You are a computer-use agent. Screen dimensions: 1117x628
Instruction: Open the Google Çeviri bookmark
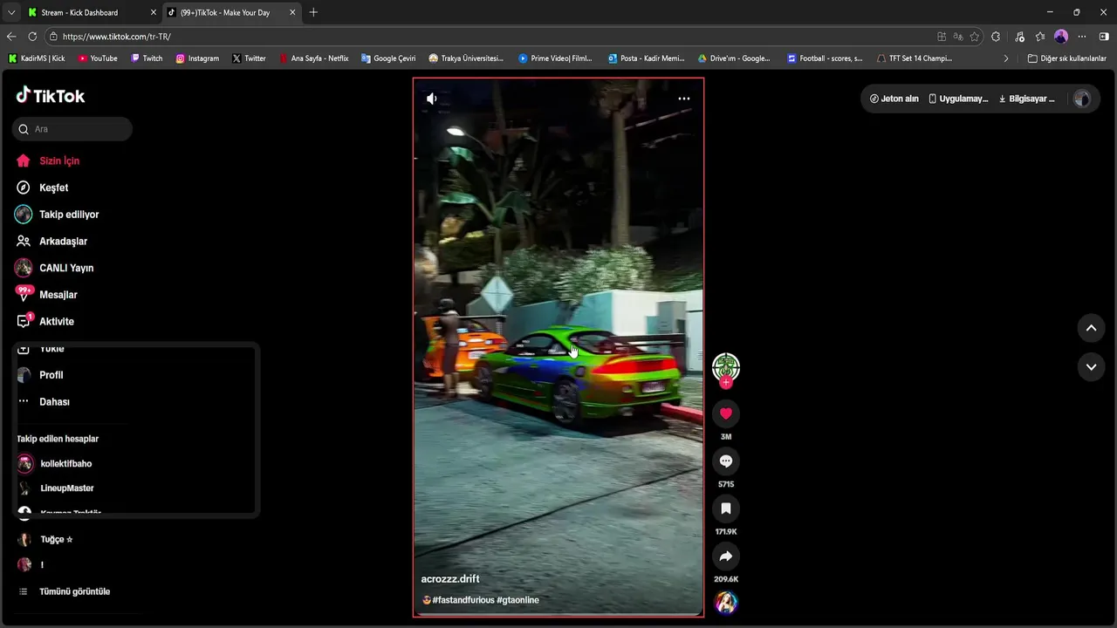(x=388, y=58)
